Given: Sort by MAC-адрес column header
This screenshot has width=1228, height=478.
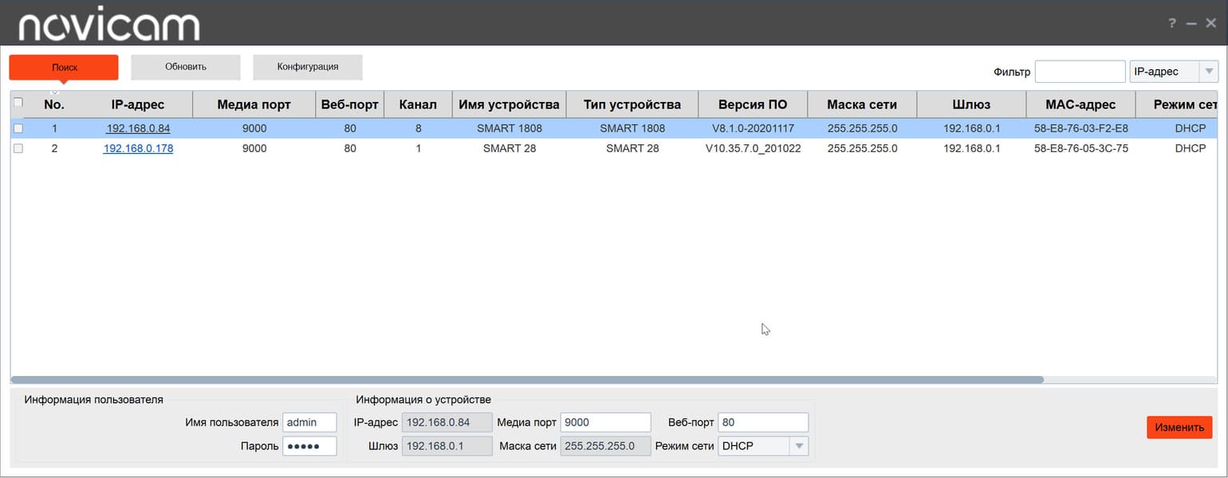Looking at the screenshot, I should (1080, 104).
